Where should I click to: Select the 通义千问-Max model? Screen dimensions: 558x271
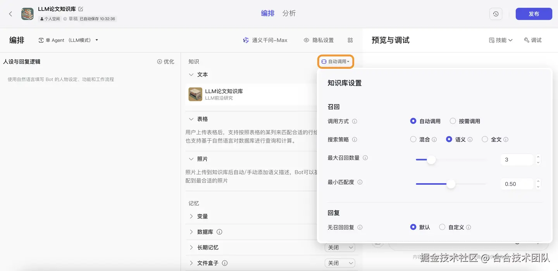click(x=265, y=40)
